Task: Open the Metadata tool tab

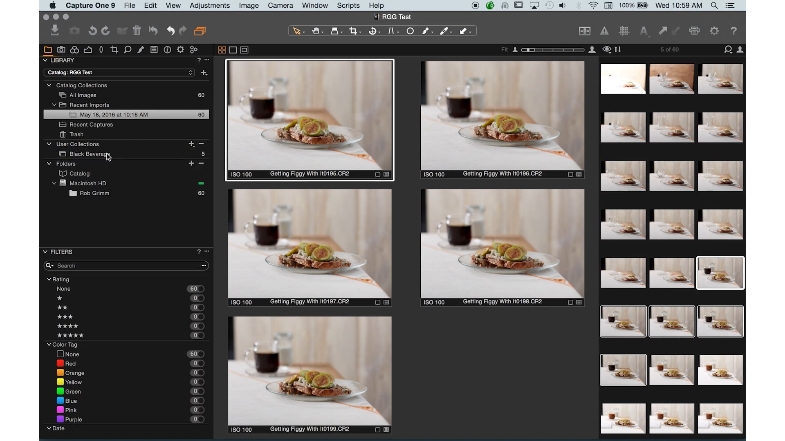Action: coord(154,49)
